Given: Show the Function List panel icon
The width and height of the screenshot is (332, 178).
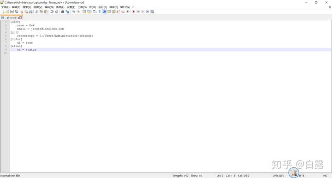Looking at the screenshot, I should click(119, 12).
